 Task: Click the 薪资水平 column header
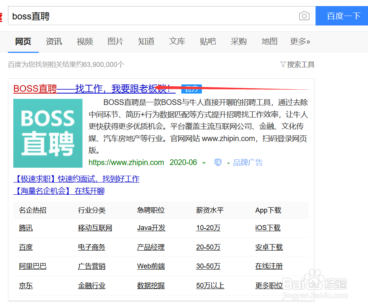pos(210,210)
